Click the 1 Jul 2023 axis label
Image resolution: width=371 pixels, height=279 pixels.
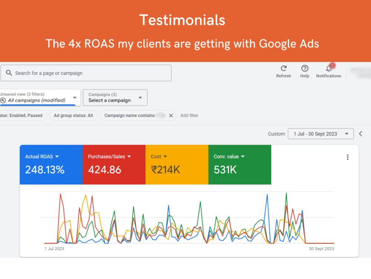[x=54, y=249]
